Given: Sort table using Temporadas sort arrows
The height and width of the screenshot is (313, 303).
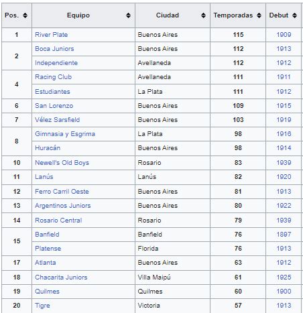Looking at the screenshot, I should [259, 15].
